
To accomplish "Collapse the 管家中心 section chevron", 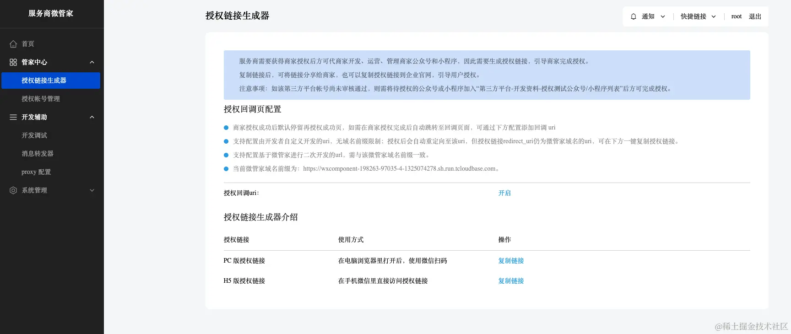I will click(x=92, y=62).
